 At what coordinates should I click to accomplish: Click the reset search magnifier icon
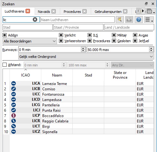(x=120, y=20)
